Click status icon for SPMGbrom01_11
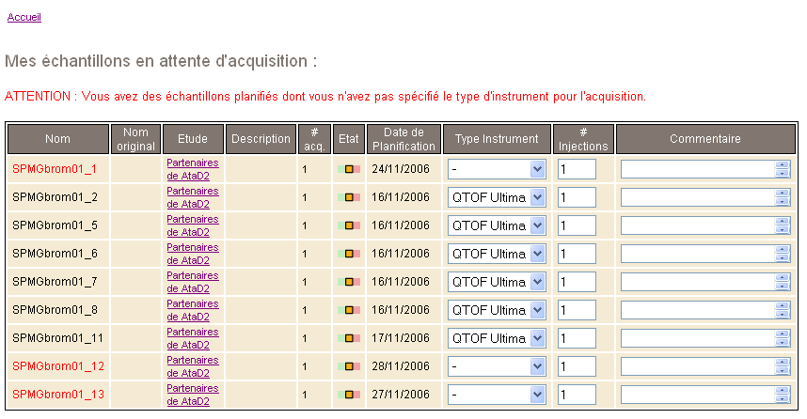807x419 pixels. (349, 338)
